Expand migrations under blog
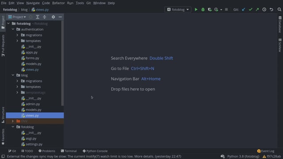Viewport: 283px width, 159px height. [17, 81]
